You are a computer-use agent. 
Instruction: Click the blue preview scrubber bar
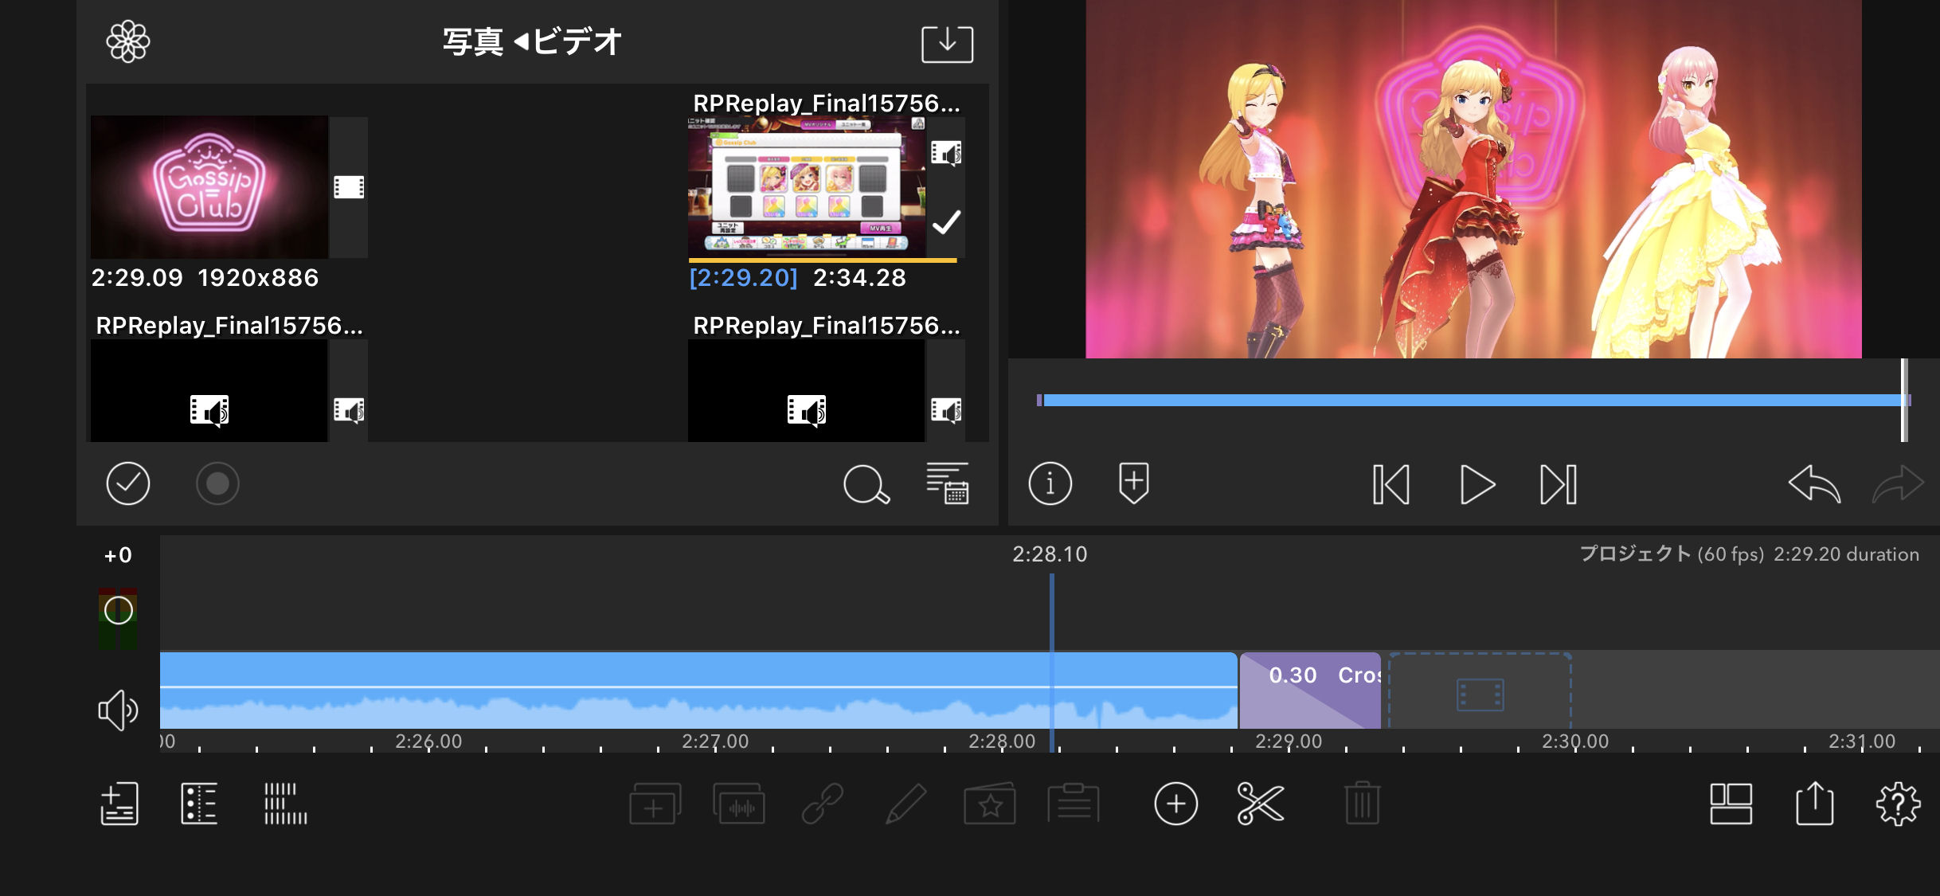click(x=1473, y=400)
